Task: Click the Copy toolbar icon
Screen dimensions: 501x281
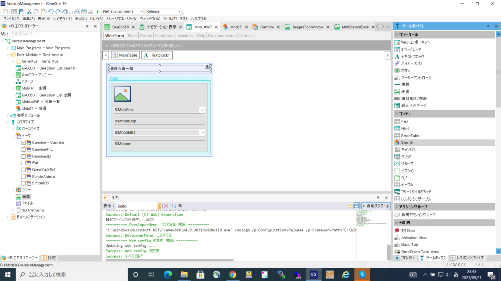Action: (x=36, y=12)
